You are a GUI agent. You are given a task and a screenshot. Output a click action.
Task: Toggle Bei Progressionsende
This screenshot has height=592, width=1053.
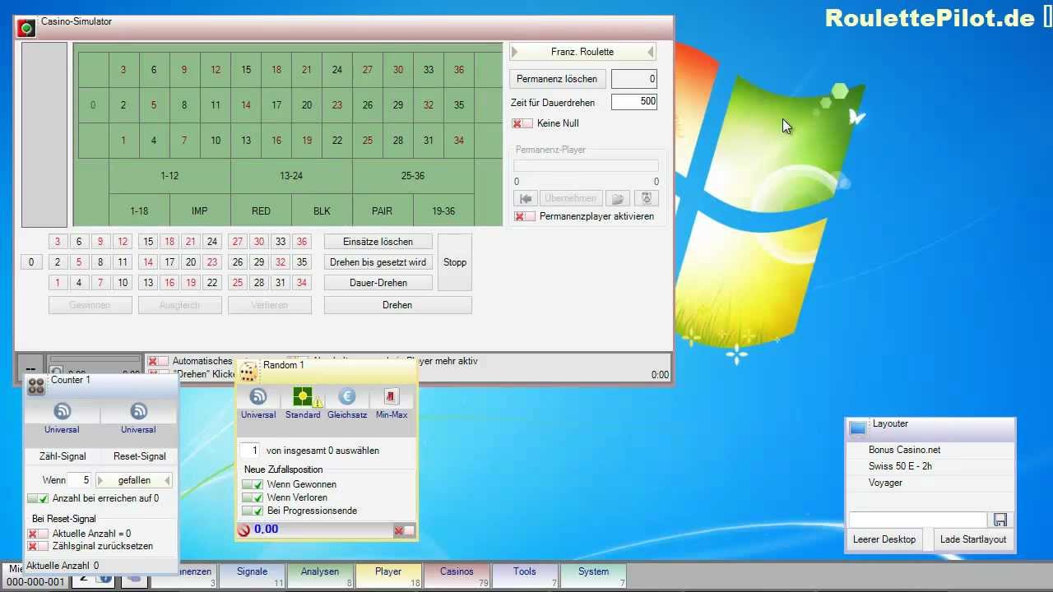253,511
